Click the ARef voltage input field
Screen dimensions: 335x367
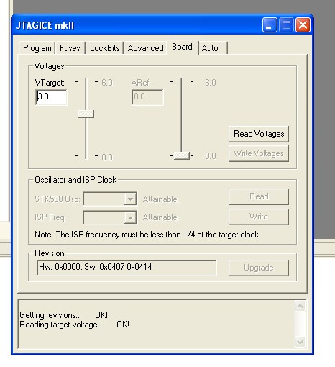(x=147, y=97)
